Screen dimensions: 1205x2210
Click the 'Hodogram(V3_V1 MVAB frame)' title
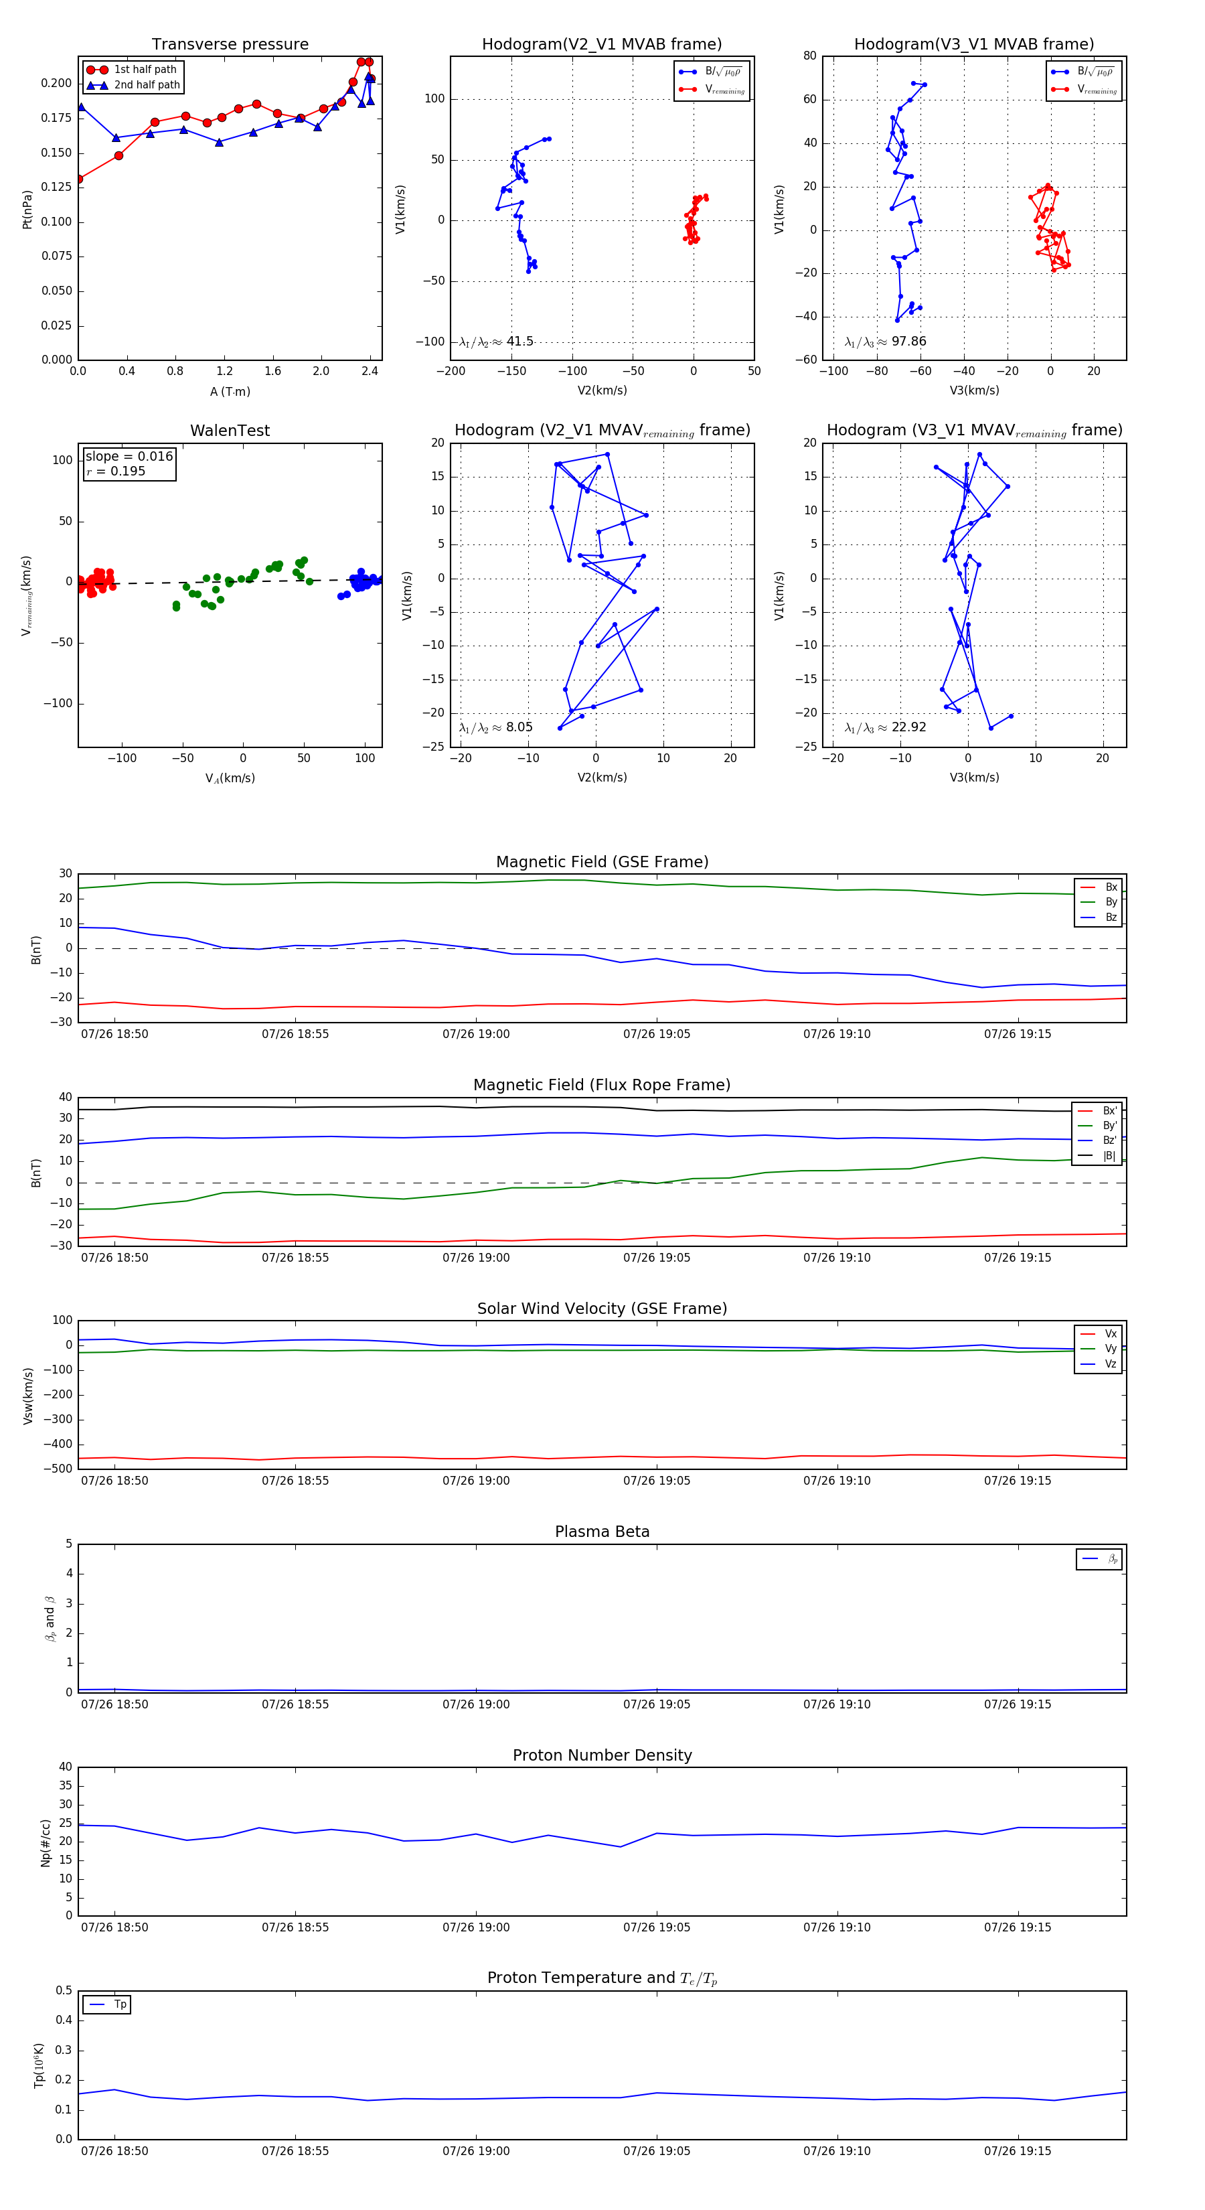[x=973, y=44]
